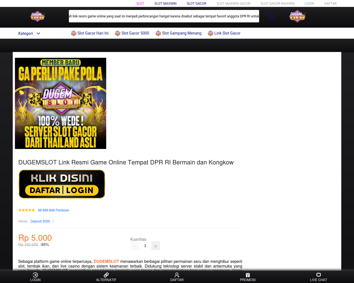Click the Rp 5.000 price text
The image size is (354, 283).
pyautogui.click(x=35, y=238)
